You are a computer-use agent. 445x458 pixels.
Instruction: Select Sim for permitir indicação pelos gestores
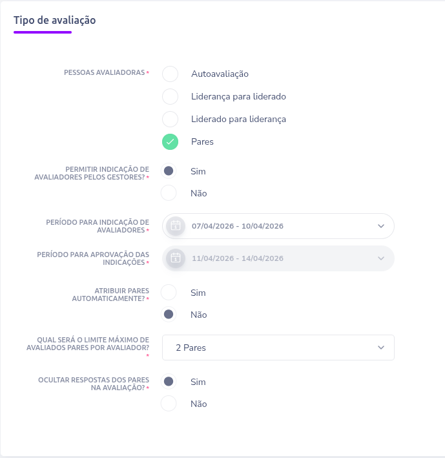point(169,171)
